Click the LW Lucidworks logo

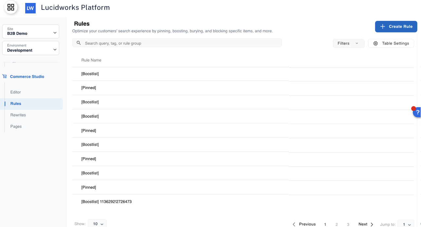coord(30,8)
